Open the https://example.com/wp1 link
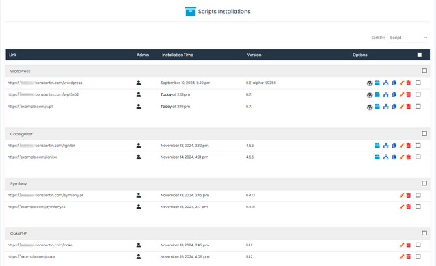 click(x=30, y=107)
